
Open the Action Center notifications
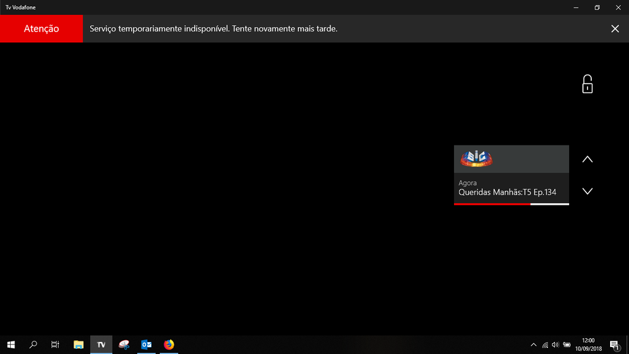click(x=615, y=345)
